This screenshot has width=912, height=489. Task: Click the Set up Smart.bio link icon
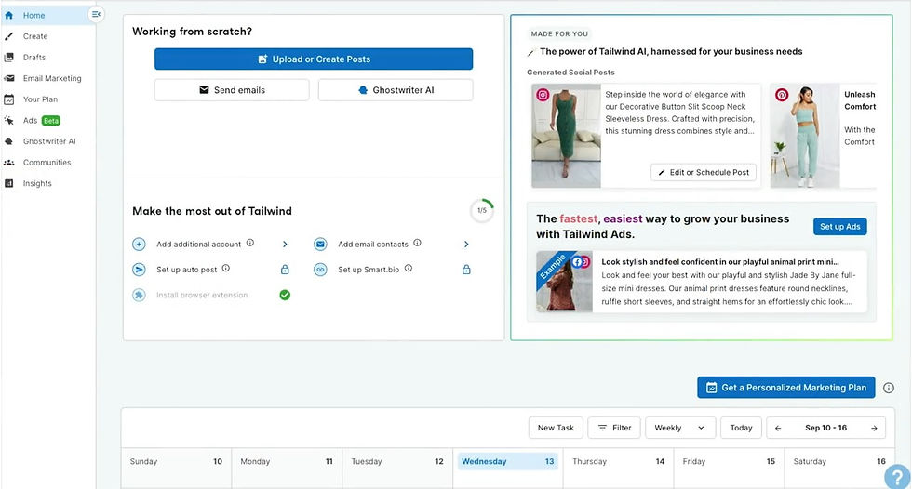coord(320,270)
